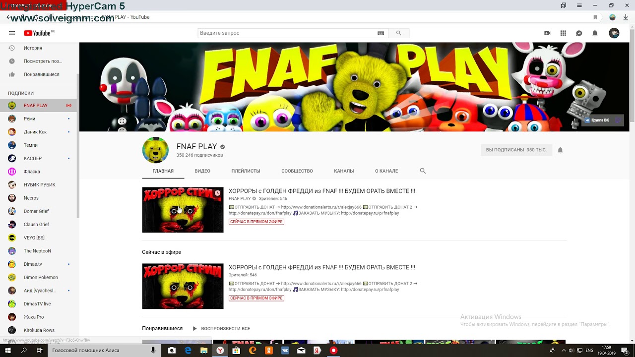Open the Жака Pro subscription
This screenshot has height=357, width=635.
(x=40, y=317)
